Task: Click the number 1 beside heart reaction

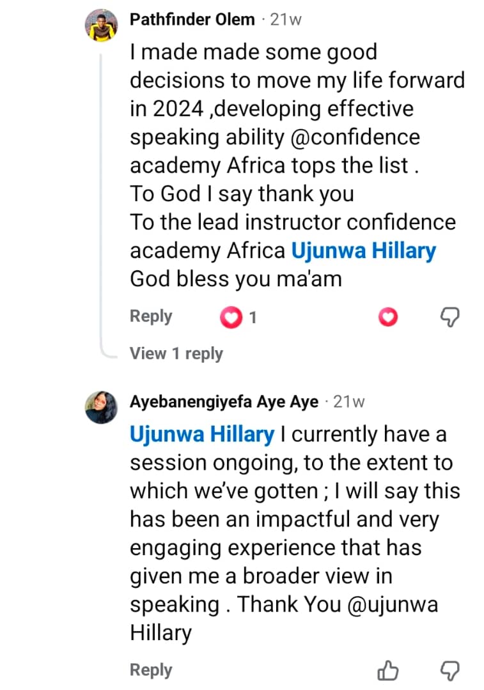Action: tap(253, 317)
